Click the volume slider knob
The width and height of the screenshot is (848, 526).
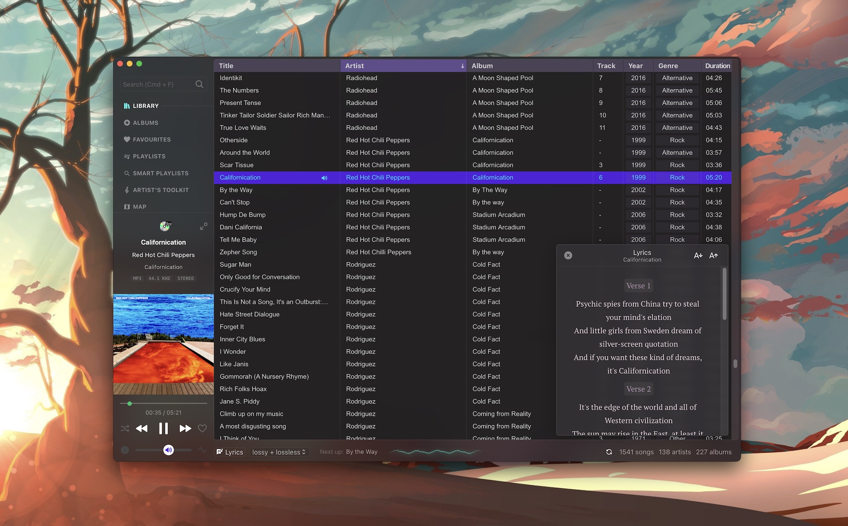[x=168, y=450]
